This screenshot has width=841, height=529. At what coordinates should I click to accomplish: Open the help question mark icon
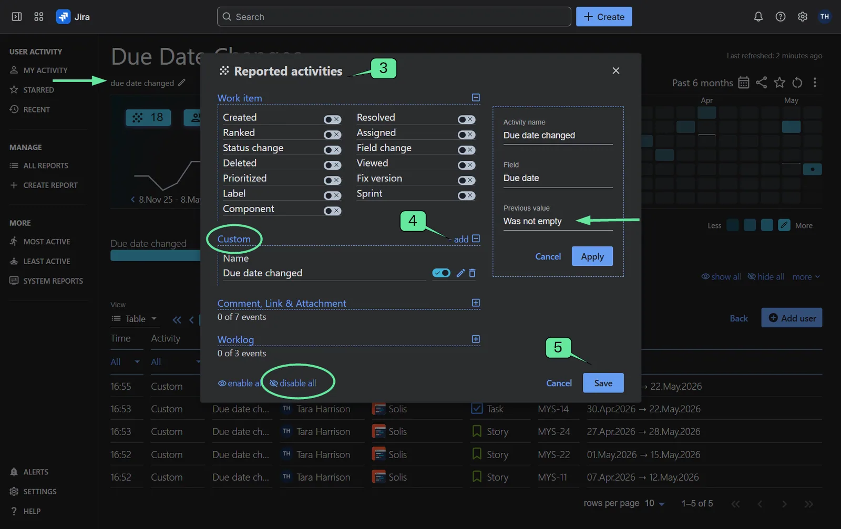coord(781,17)
